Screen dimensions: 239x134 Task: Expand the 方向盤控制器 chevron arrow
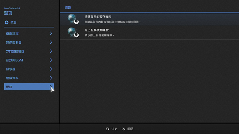[51, 51]
